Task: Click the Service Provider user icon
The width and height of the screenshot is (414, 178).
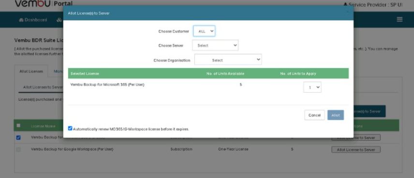Action: (345, 4)
